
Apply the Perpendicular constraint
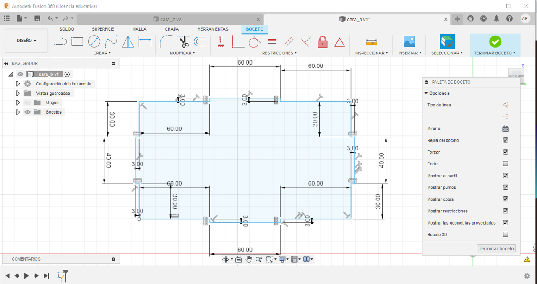pos(305,41)
